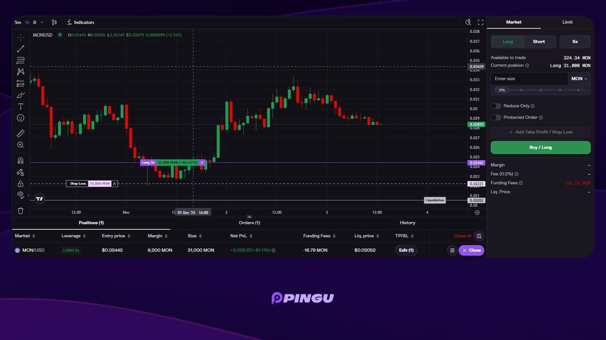Switch to the 1h timeframe
The image size is (606, 340).
tap(27, 22)
